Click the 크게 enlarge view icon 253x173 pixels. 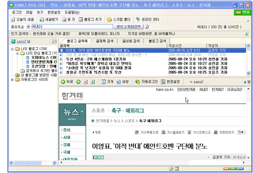103,82
